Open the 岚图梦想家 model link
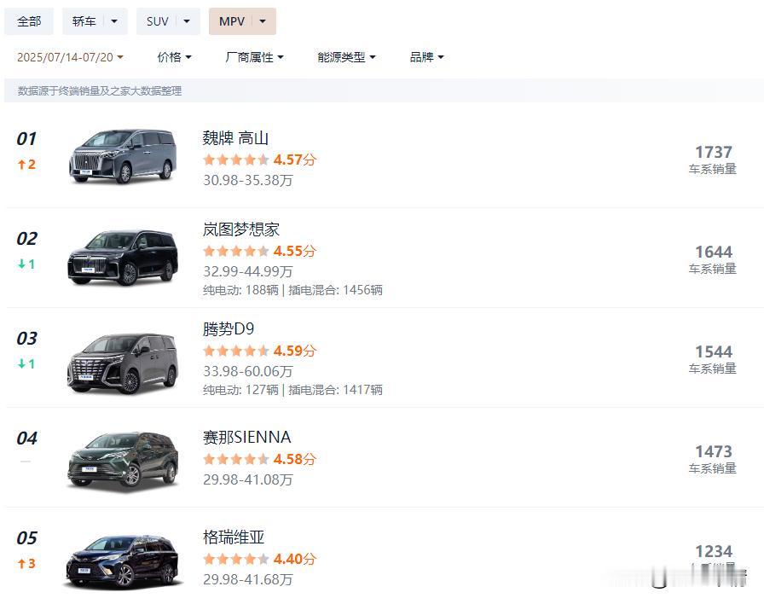 (x=240, y=229)
